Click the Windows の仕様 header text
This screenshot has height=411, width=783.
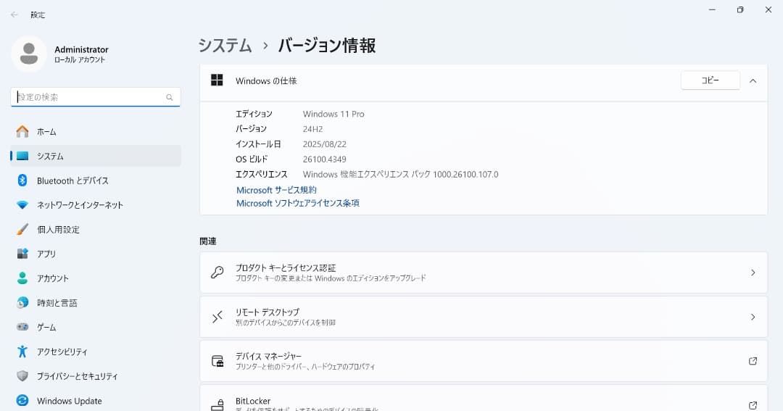click(x=266, y=81)
